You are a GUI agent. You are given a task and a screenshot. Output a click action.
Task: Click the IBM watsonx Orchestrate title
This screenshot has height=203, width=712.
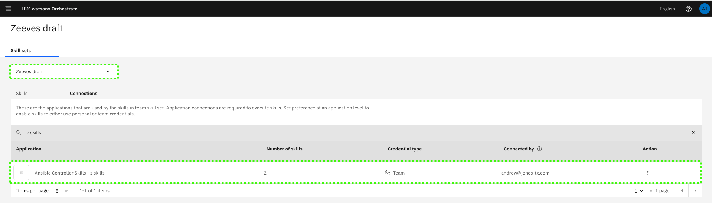pyautogui.click(x=49, y=9)
